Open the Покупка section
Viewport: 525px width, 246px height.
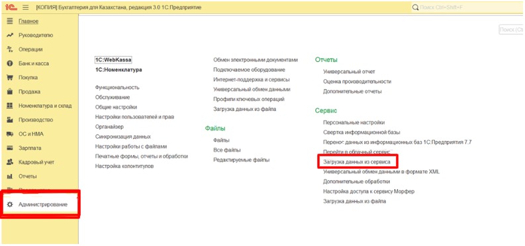pyautogui.click(x=28, y=77)
